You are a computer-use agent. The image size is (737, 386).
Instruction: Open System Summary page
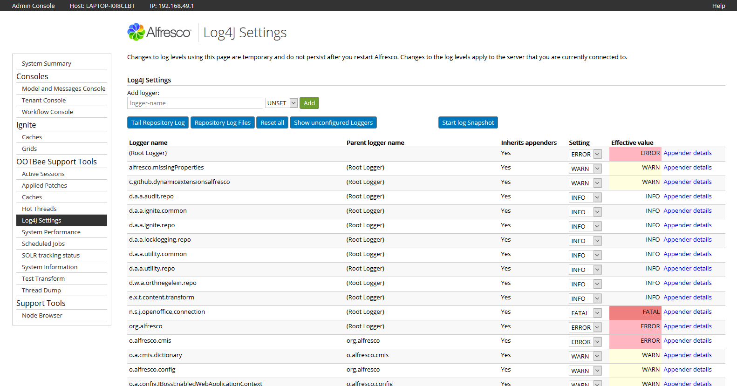tap(47, 63)
